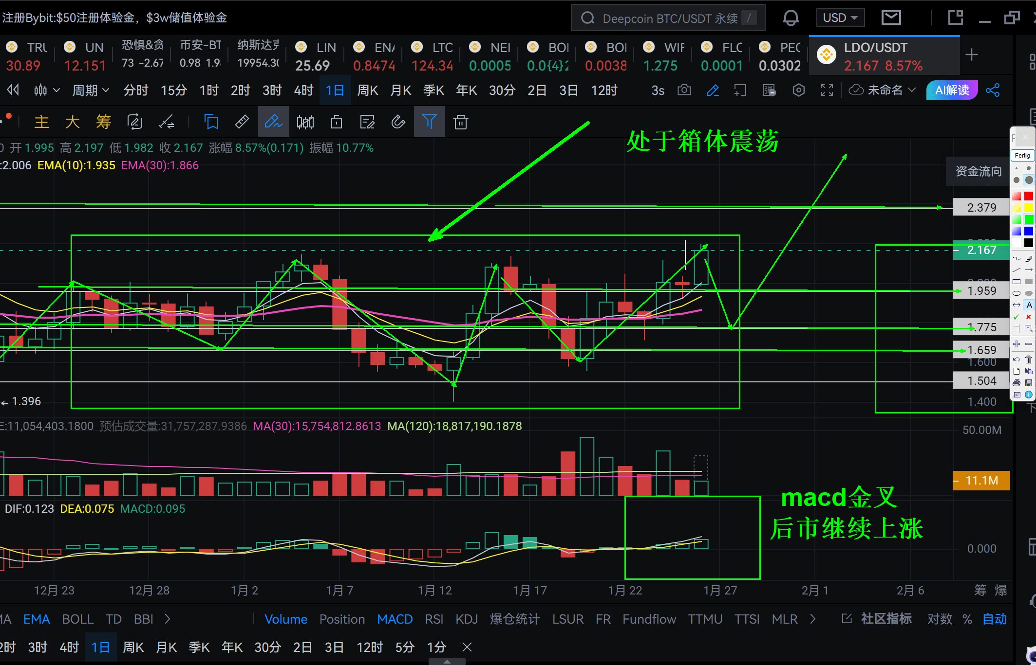Click the green check mark in palette
Image resolution: width=1036 pixels, height=665 pixels.
[1017, 317]
